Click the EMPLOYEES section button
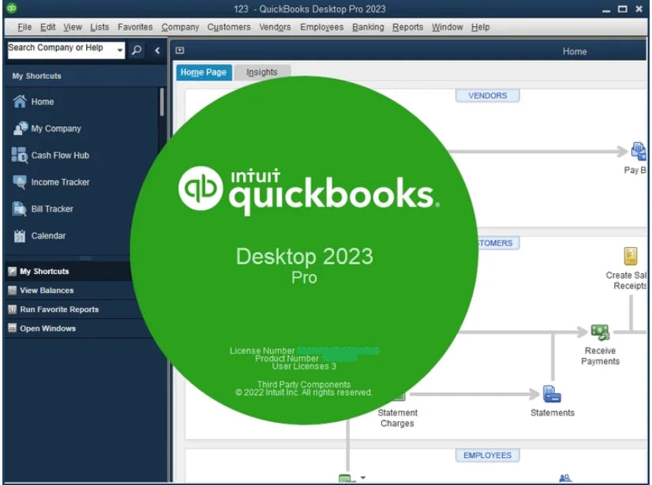Screen dimensions: 652x485 click(x=487, y=455)
